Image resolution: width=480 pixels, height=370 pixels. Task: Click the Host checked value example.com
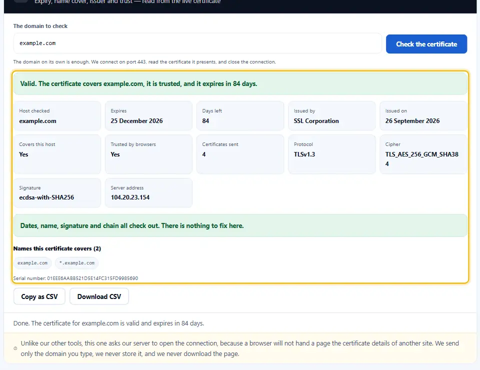point(37,121)
